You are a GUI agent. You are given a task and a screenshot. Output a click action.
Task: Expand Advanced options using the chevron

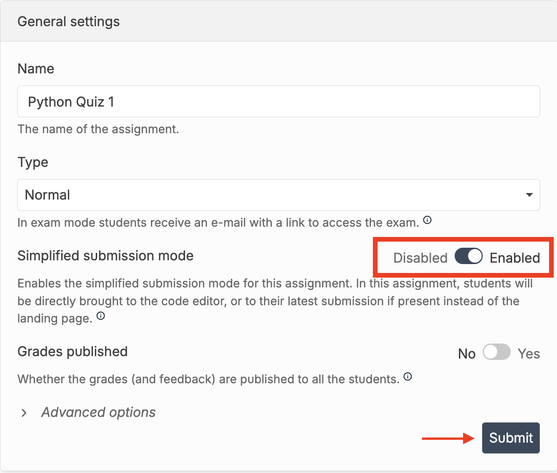(x=24, y=413)
